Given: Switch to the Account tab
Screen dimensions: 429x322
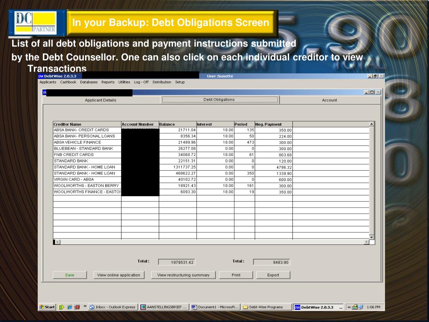Looking at the screenshot, I should (329, 100).
